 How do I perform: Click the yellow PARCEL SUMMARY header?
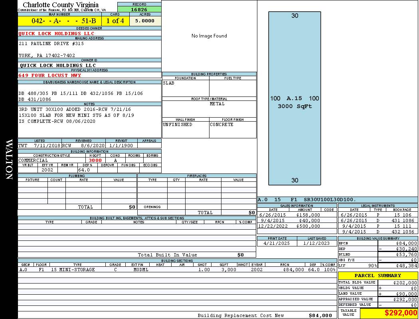coord(377,276)
